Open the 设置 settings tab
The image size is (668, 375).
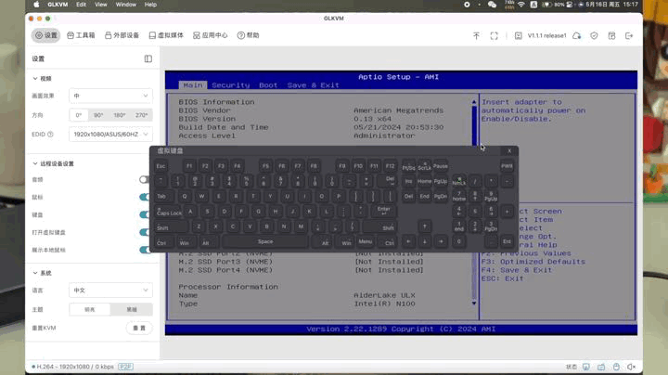(x=45, y=35)
